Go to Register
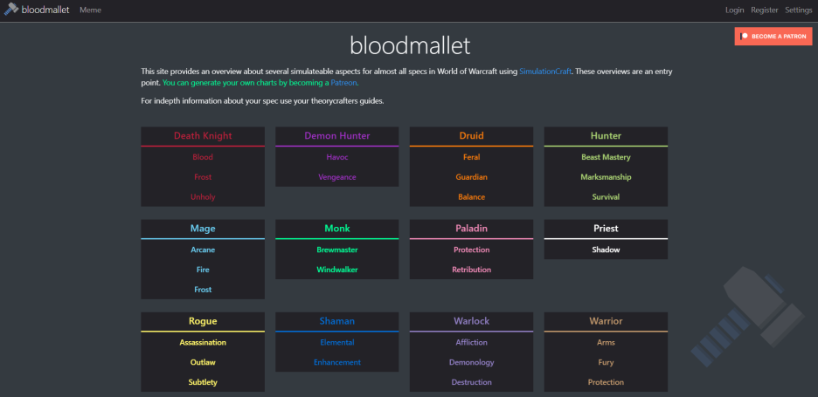Viewport: 818px width, 397px height. (765, 10)
